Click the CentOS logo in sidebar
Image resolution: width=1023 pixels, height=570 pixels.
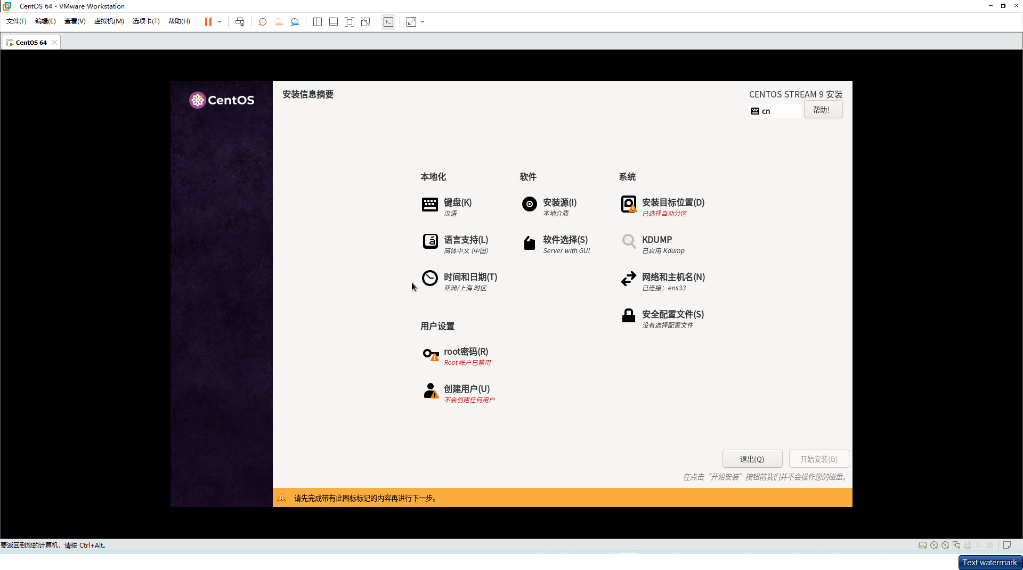click(222, 100)
